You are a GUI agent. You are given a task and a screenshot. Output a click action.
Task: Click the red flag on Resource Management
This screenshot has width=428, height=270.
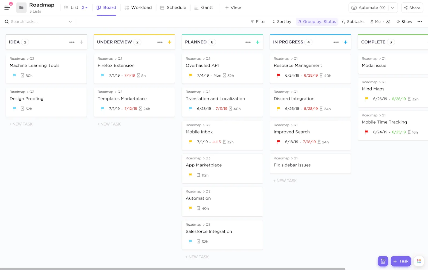(x=278, y=76)
